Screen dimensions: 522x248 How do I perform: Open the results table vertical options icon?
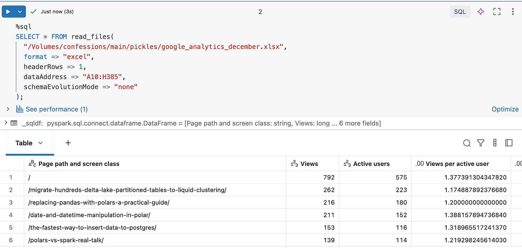(x=495, y=143)
